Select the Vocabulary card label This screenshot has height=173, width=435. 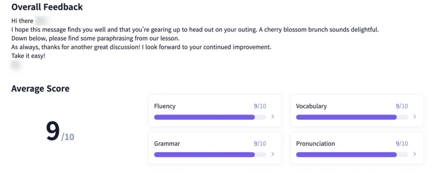tap(311, 106)
